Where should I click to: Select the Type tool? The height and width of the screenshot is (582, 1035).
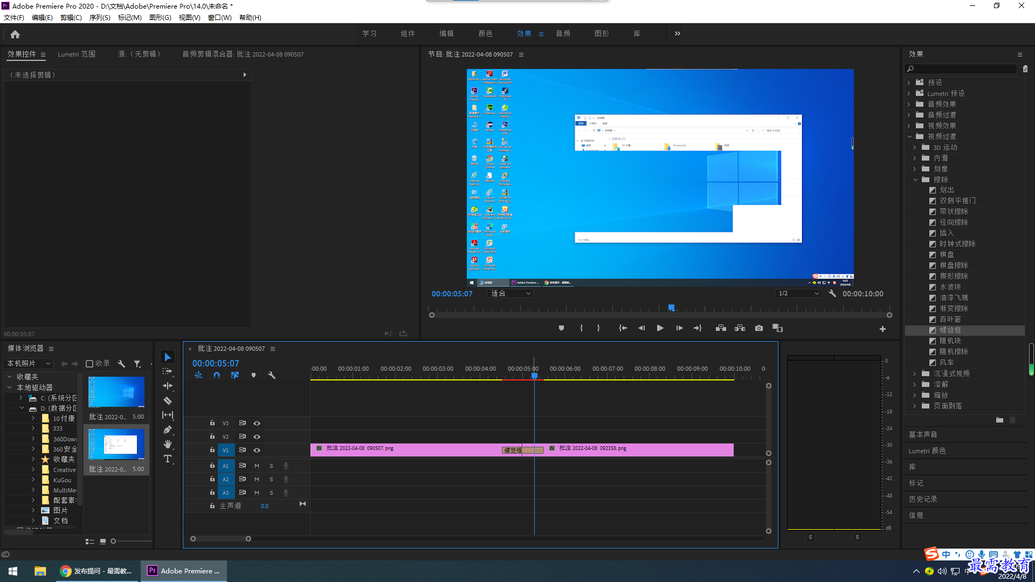(168, 459)
